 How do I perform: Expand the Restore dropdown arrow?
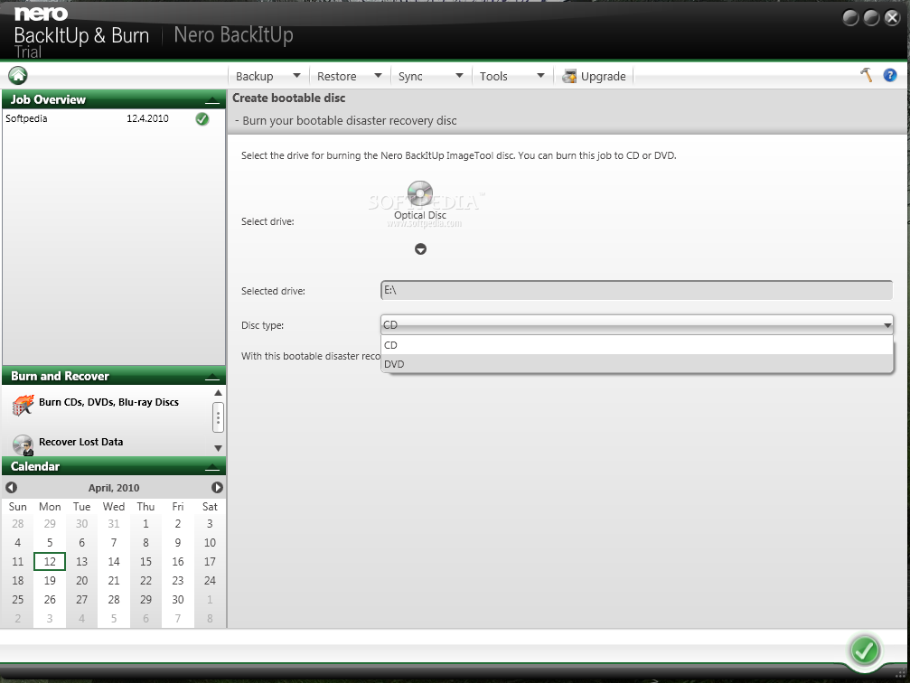[x=378, y=76]
